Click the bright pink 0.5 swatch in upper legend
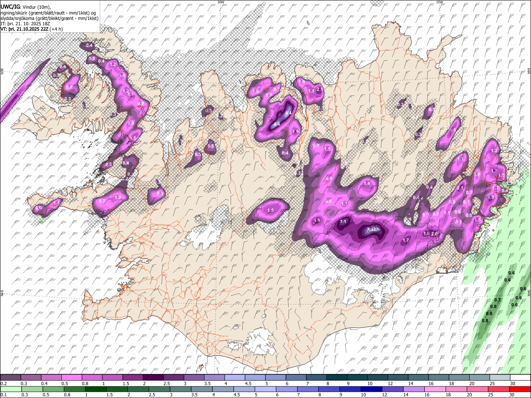 [x=71, y=378]
